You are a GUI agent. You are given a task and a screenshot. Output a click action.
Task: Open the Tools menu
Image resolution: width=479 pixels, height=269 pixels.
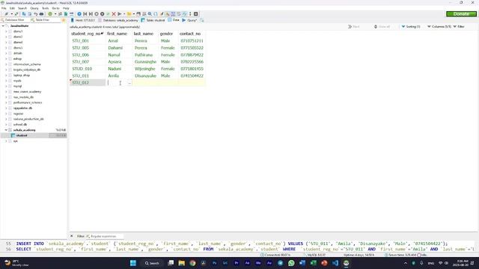pyautogui.click(x=46, y=8)
